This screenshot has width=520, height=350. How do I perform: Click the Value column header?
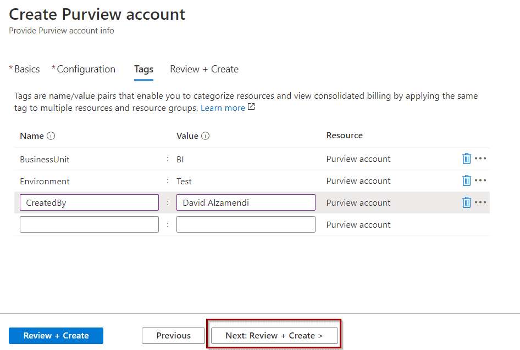[x=187, y=136]
